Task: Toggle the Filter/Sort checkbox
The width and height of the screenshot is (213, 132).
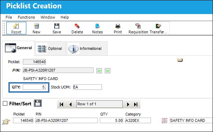Action: tap(5, 104)
